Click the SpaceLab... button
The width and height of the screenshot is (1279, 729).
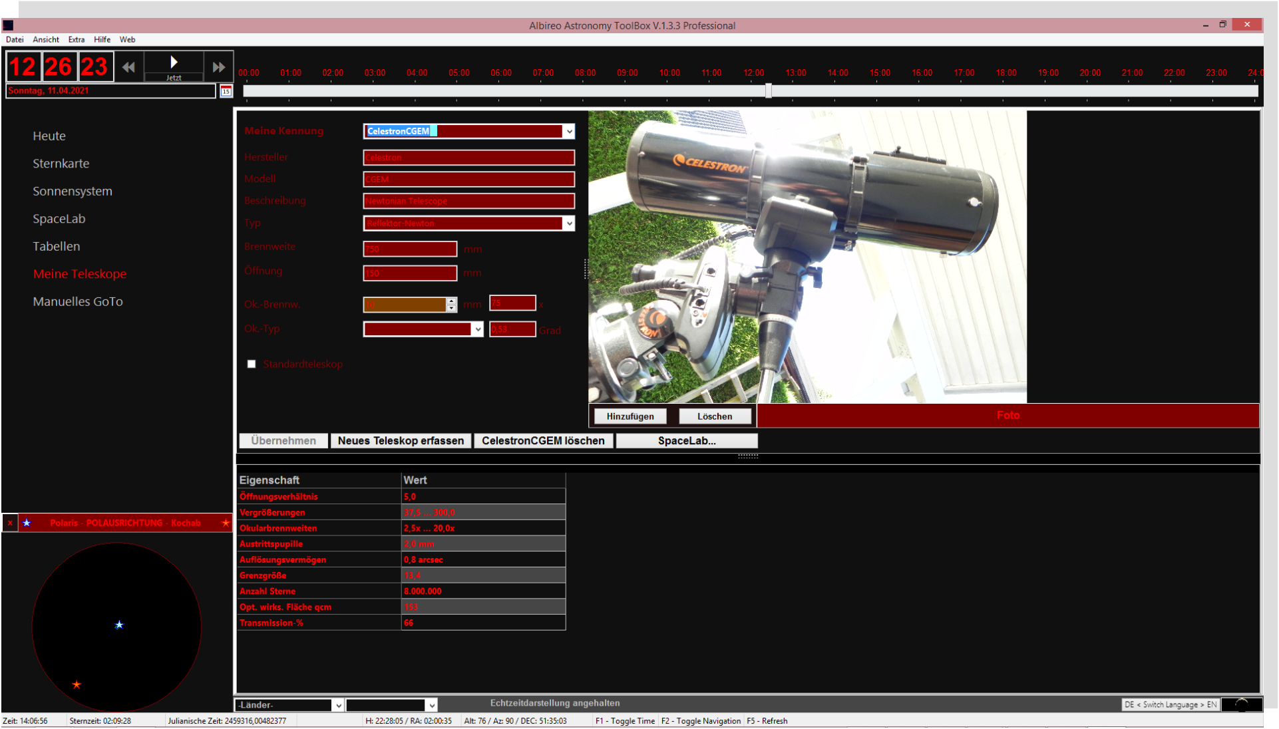(687, 441)
